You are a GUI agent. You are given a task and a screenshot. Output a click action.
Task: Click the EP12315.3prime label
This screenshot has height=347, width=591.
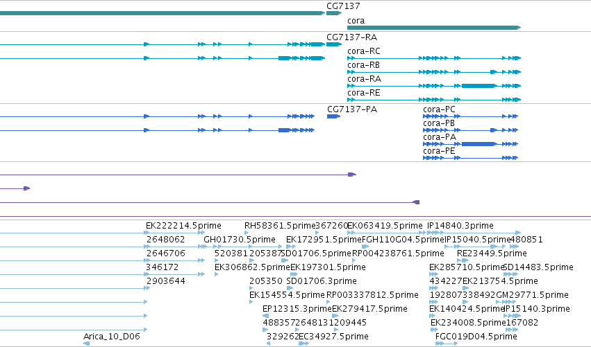(297, 310)
